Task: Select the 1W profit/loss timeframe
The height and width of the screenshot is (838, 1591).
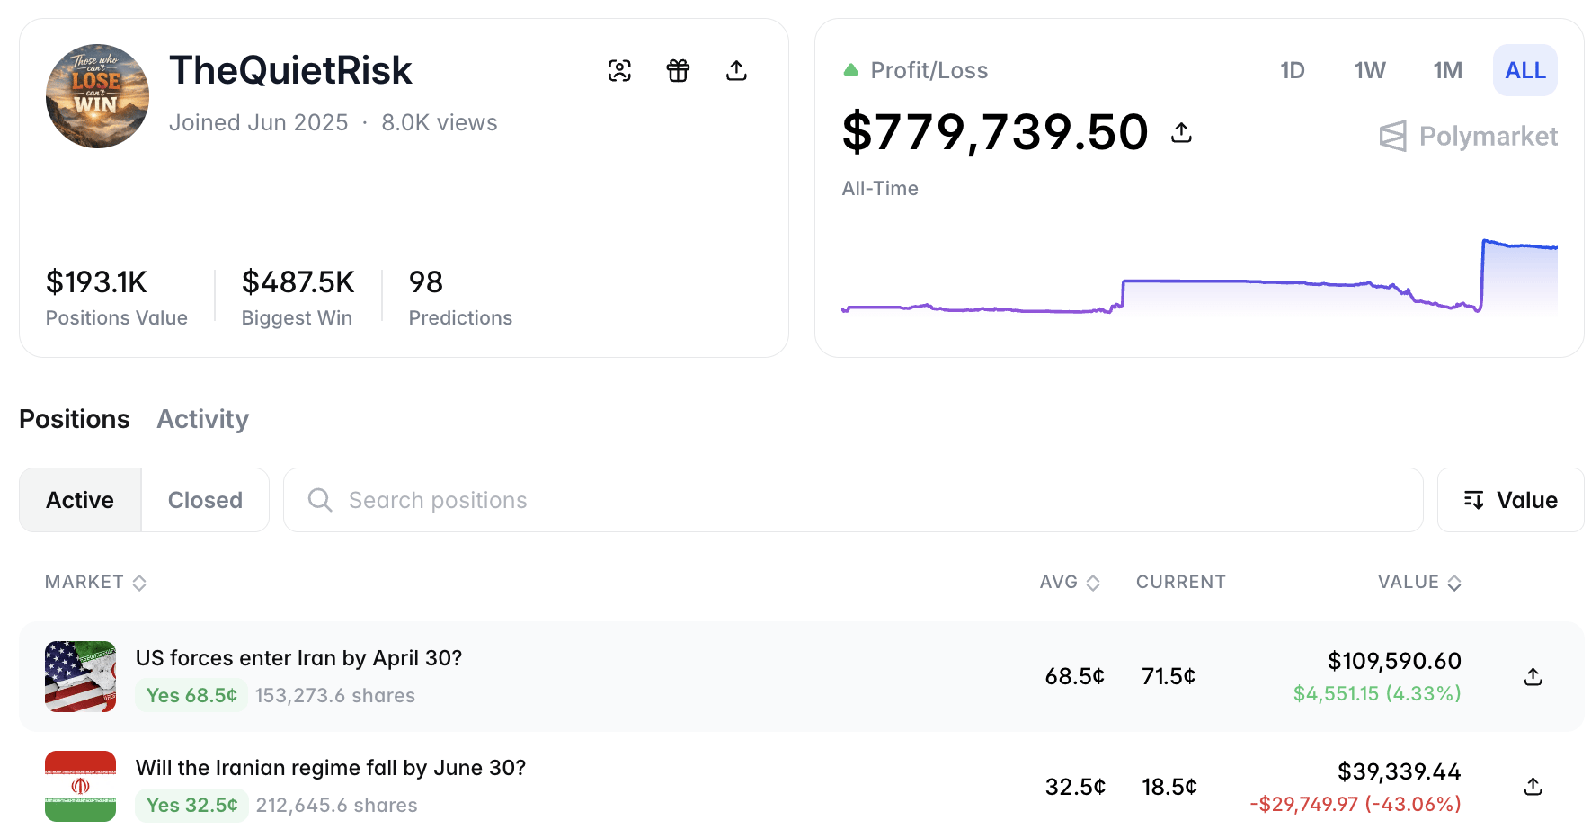Action: click(1369, 70)
